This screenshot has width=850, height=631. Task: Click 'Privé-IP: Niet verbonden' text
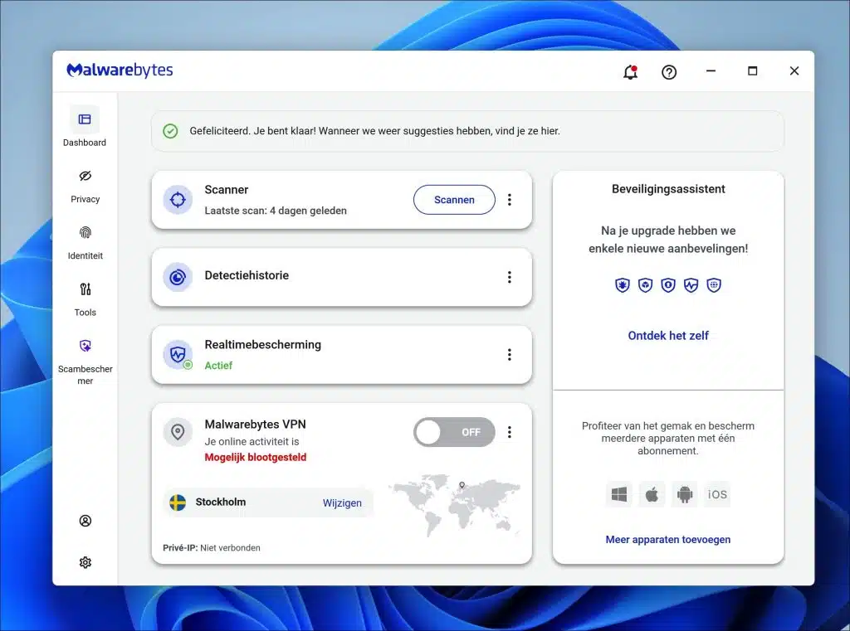[212, 547]
